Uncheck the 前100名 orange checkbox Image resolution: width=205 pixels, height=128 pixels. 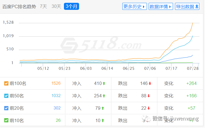(6, 83)
